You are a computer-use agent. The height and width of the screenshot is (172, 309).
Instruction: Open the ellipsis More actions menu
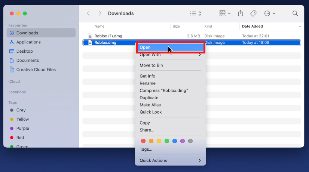pos(269,13)
